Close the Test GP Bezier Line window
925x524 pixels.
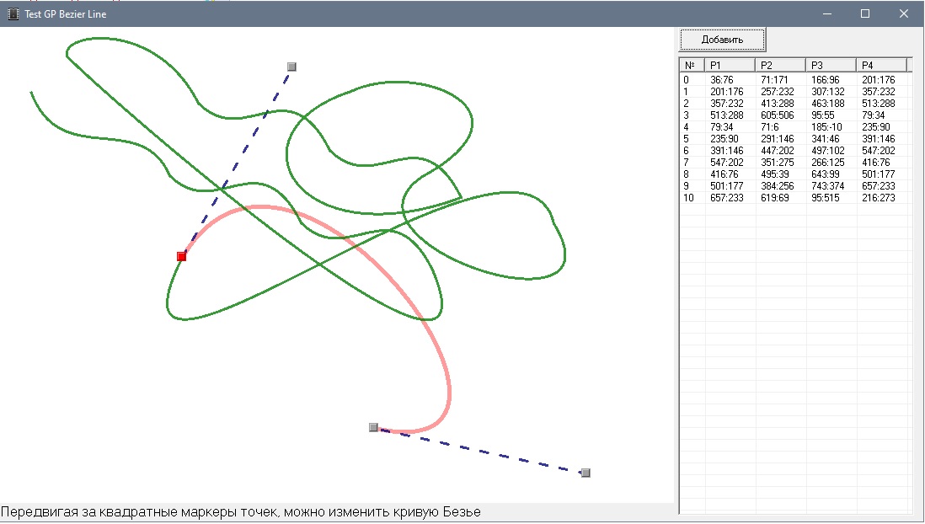pyautogui.click(x=903, y=13)
